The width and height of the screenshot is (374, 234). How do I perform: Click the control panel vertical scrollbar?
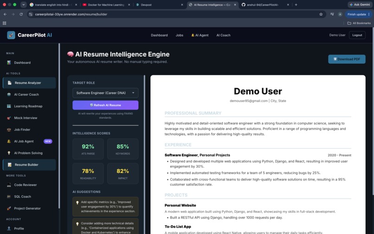(144, 154)
